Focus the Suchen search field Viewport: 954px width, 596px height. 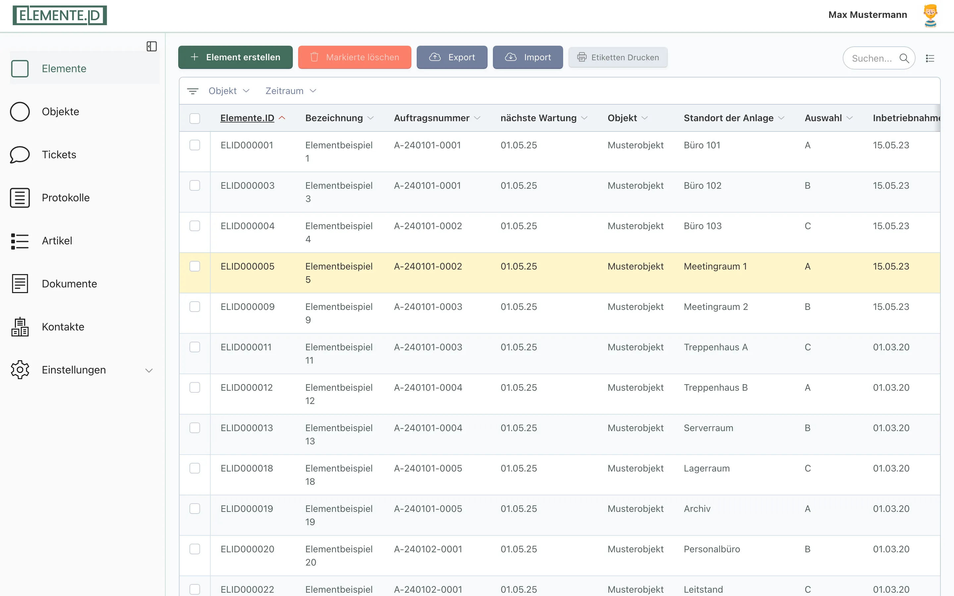(x=879, y=58)
